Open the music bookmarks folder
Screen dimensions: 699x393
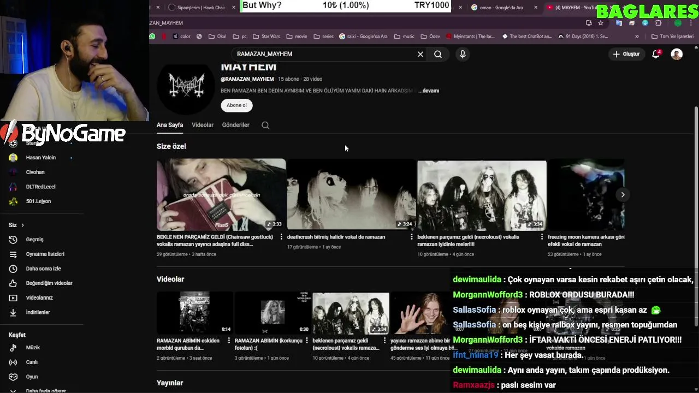pos(404,37)
